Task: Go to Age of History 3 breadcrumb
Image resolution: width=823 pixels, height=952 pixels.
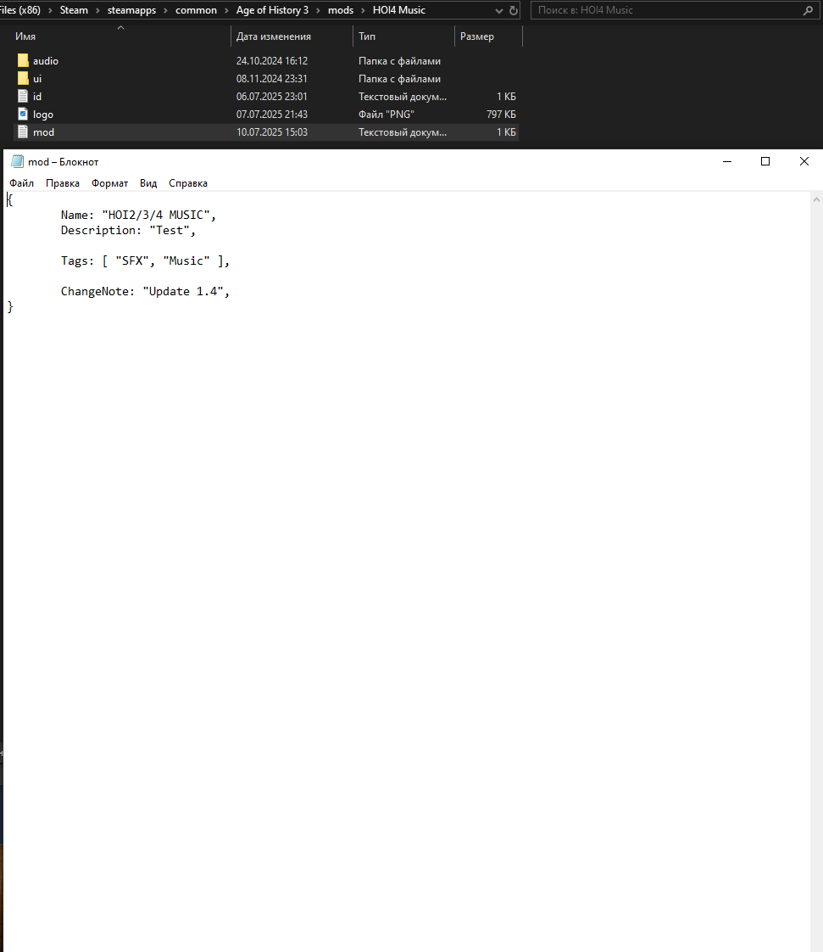Action: 272,10
